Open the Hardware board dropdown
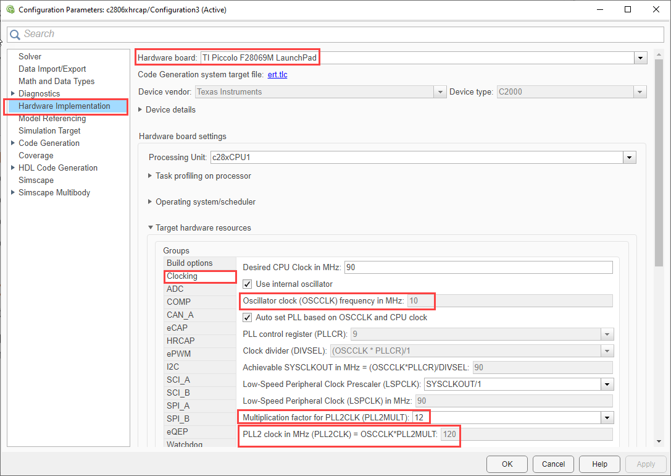The height and width of the screenshot is (476, 671). pos(640,57)
